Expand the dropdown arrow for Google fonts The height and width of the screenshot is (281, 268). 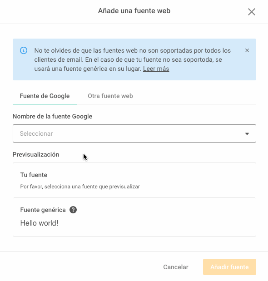point(247,133)
